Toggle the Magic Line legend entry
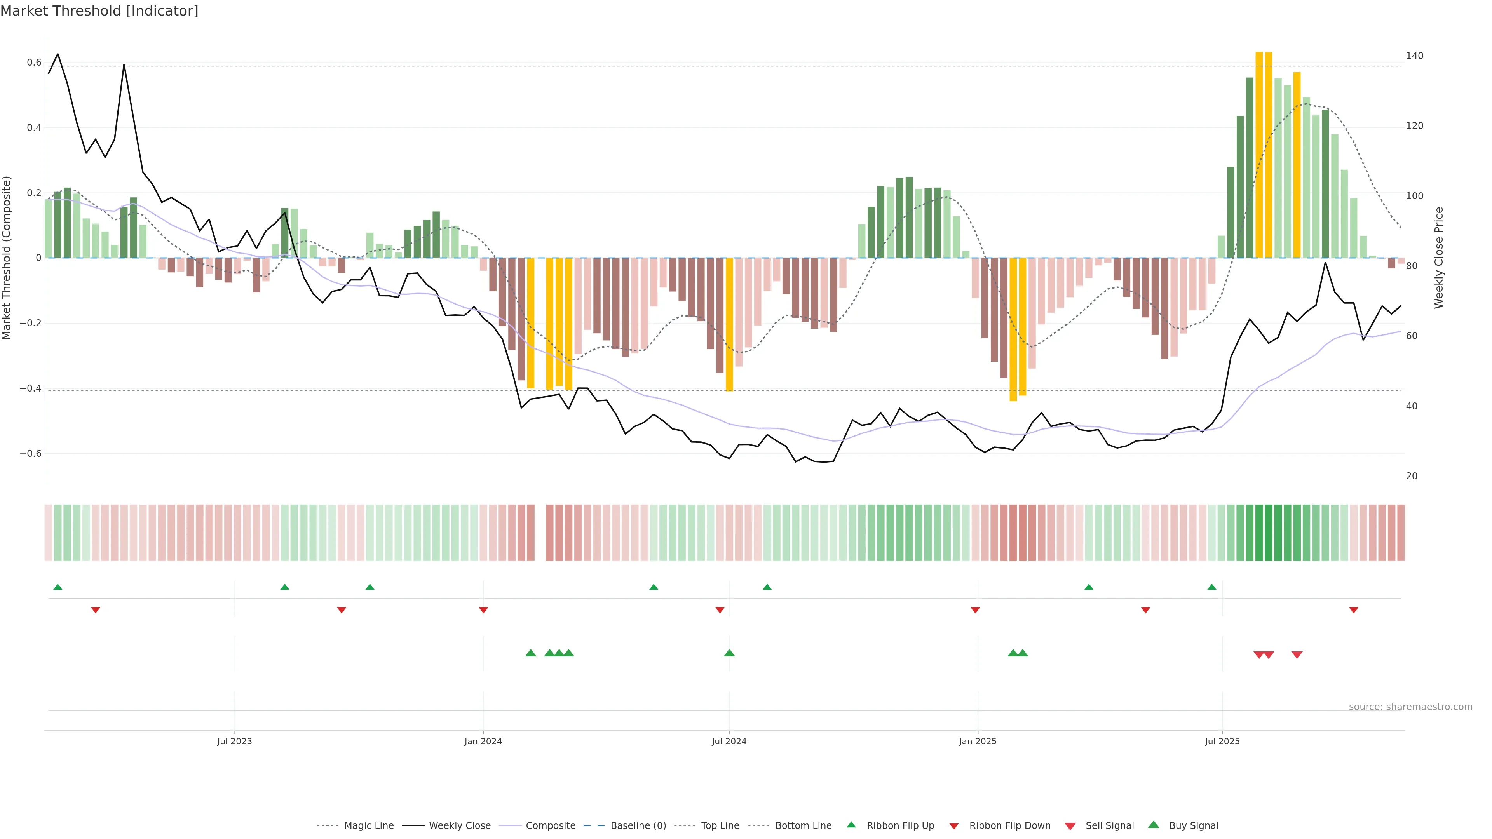Screen dimensions: 1492x839 pyautogui.click(x=368, y=826)
